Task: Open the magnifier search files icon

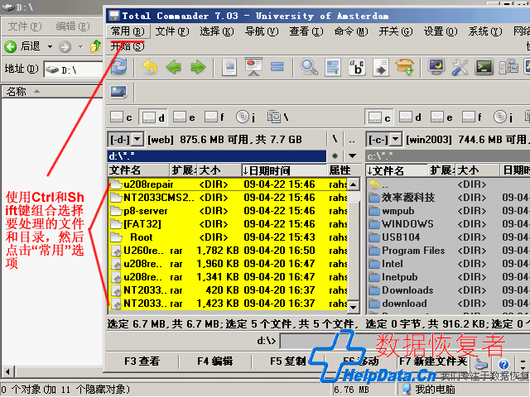Action: 309,67
